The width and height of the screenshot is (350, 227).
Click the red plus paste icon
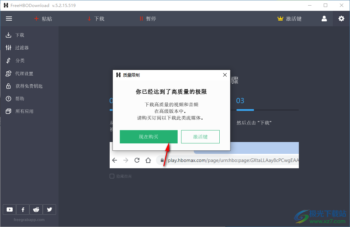pos(36,19)
